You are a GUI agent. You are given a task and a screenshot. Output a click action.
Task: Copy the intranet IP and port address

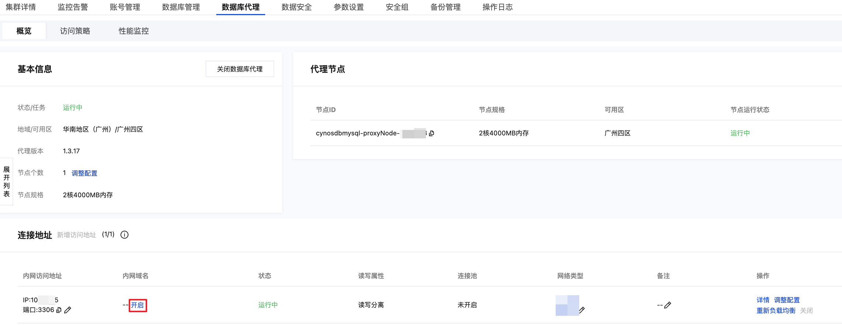click(x=59, y=310)
